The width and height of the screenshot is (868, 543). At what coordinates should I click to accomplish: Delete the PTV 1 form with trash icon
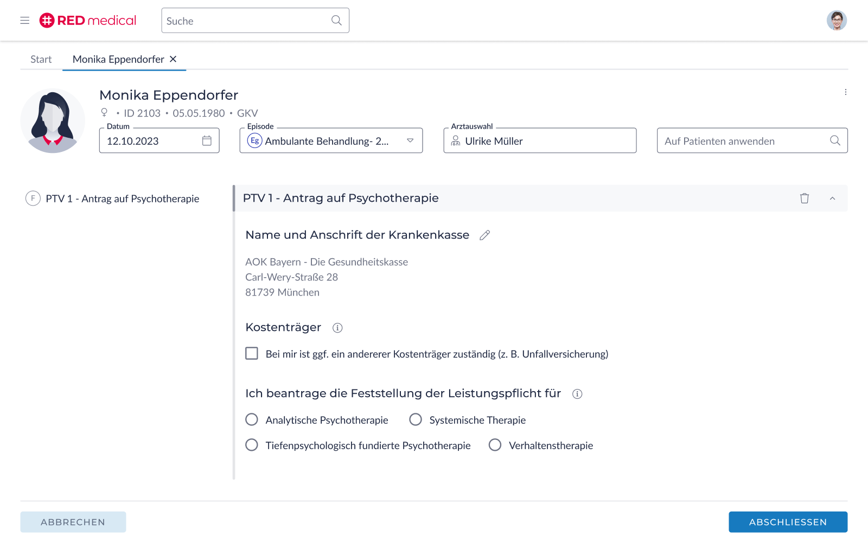[805, 198]
